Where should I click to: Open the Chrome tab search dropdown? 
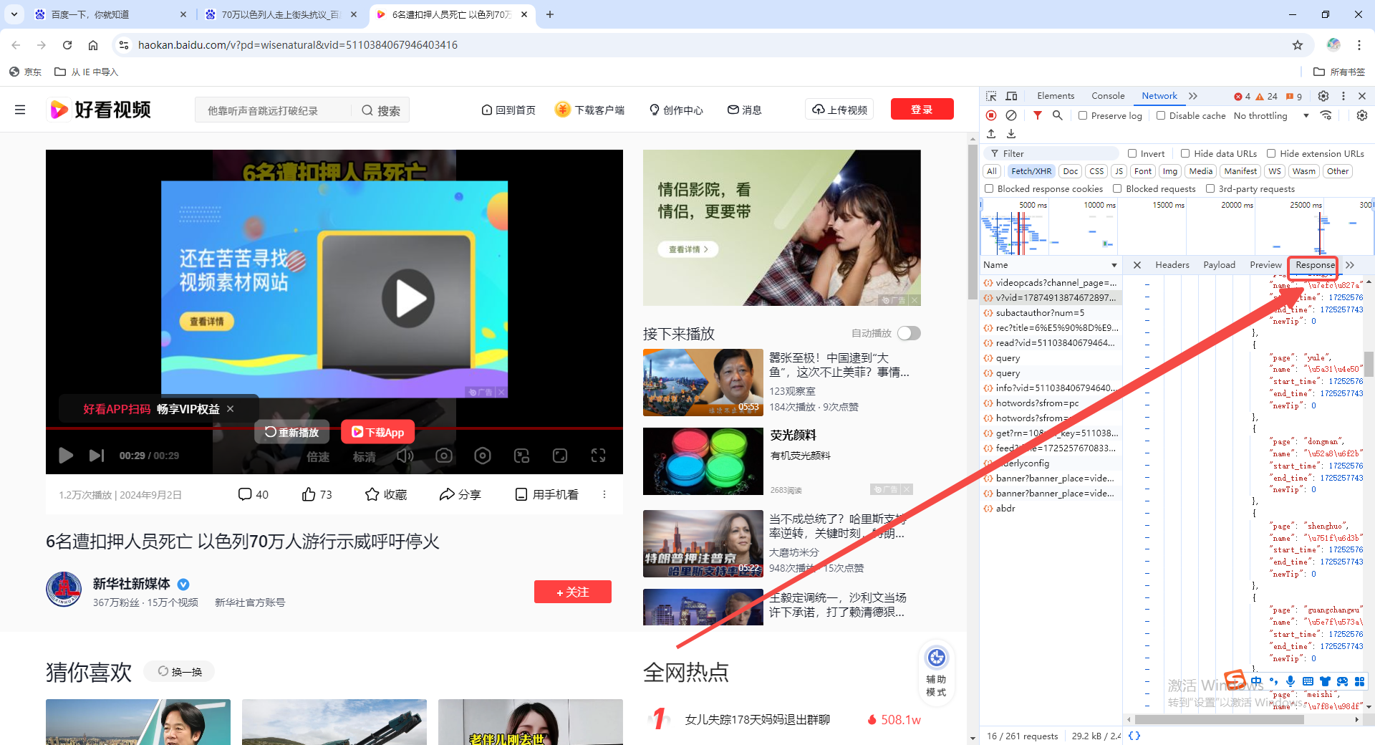[14, 14]
